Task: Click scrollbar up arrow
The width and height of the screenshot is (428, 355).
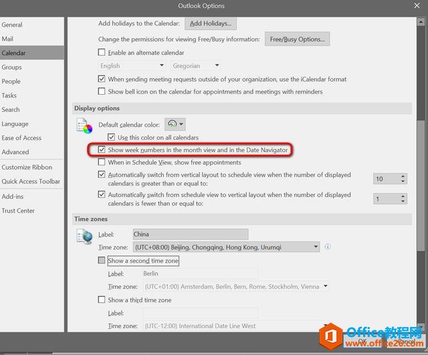Action: click(x=421, y=22)
